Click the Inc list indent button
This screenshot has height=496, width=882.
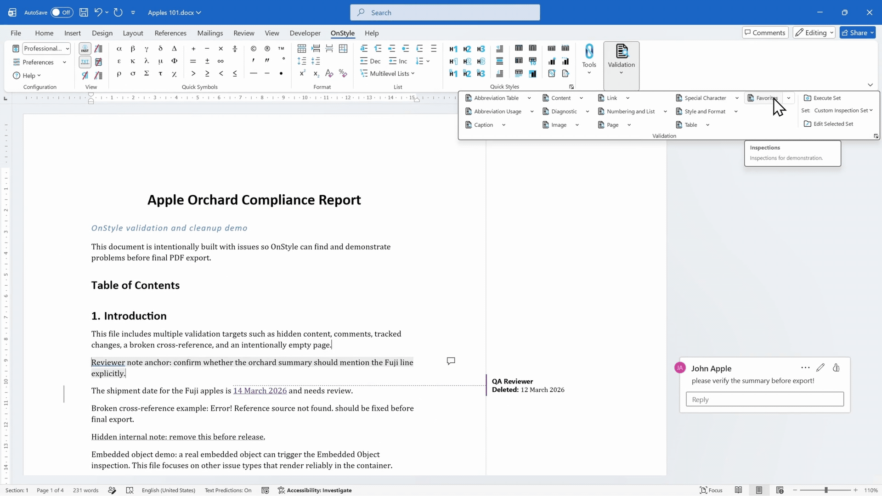coord(398,61)
